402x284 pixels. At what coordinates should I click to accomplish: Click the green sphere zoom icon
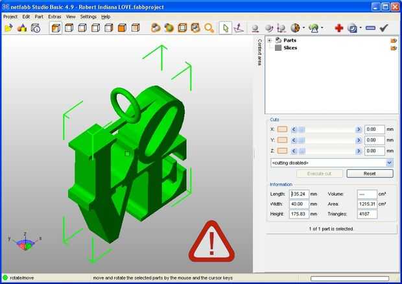[169, 28]
